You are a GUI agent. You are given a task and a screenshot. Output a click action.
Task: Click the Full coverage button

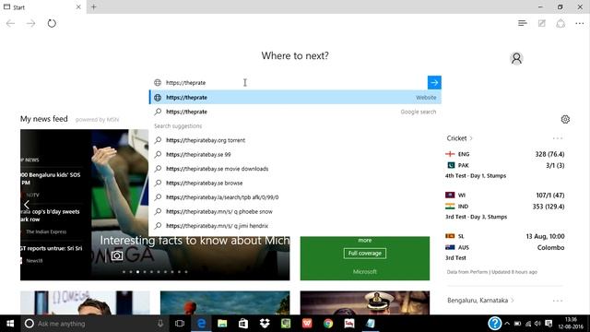(365, 254)
